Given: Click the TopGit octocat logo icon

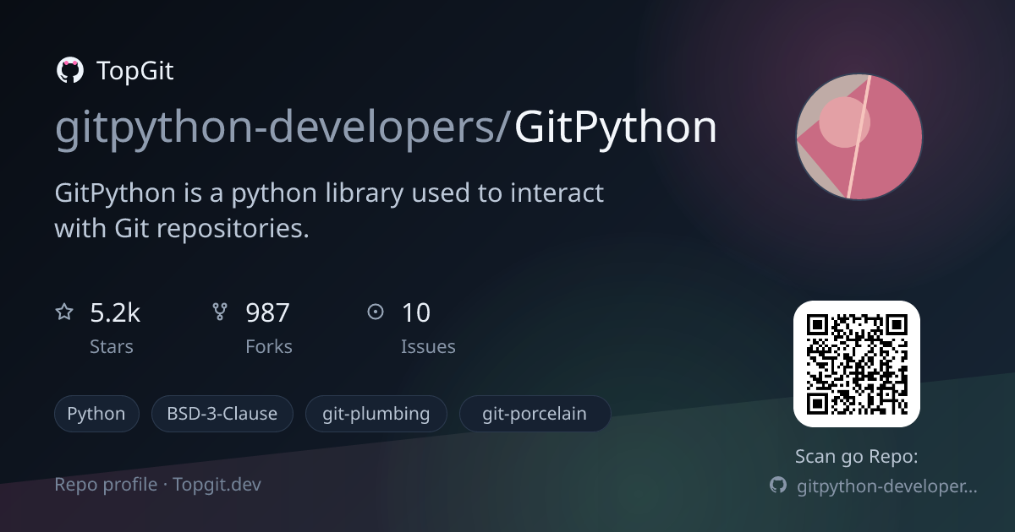Looking at the screenshot, I should tap(69, 70).
